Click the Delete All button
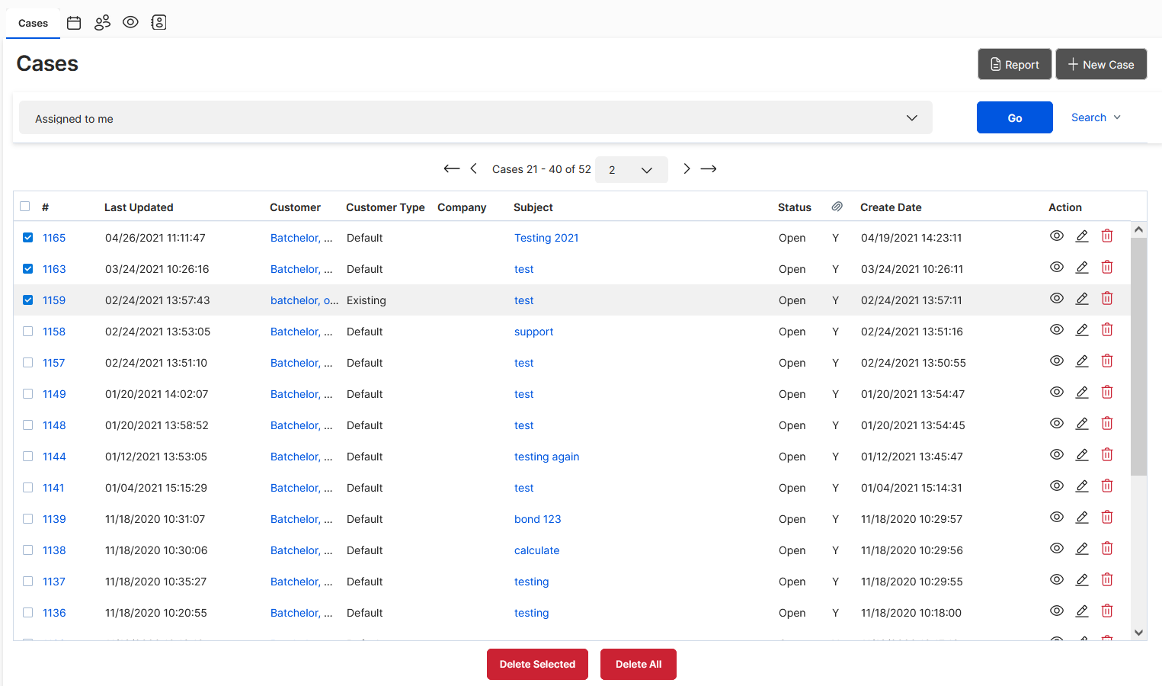Image resolution: width=1162 pixels, height=686 pixels. click(638, 664)
